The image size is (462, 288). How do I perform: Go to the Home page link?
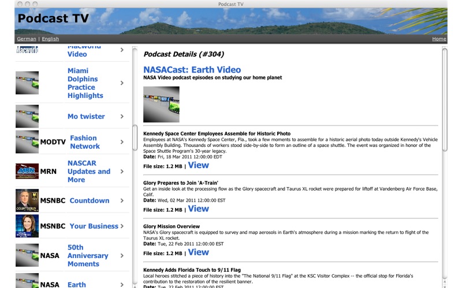[439, 39]
